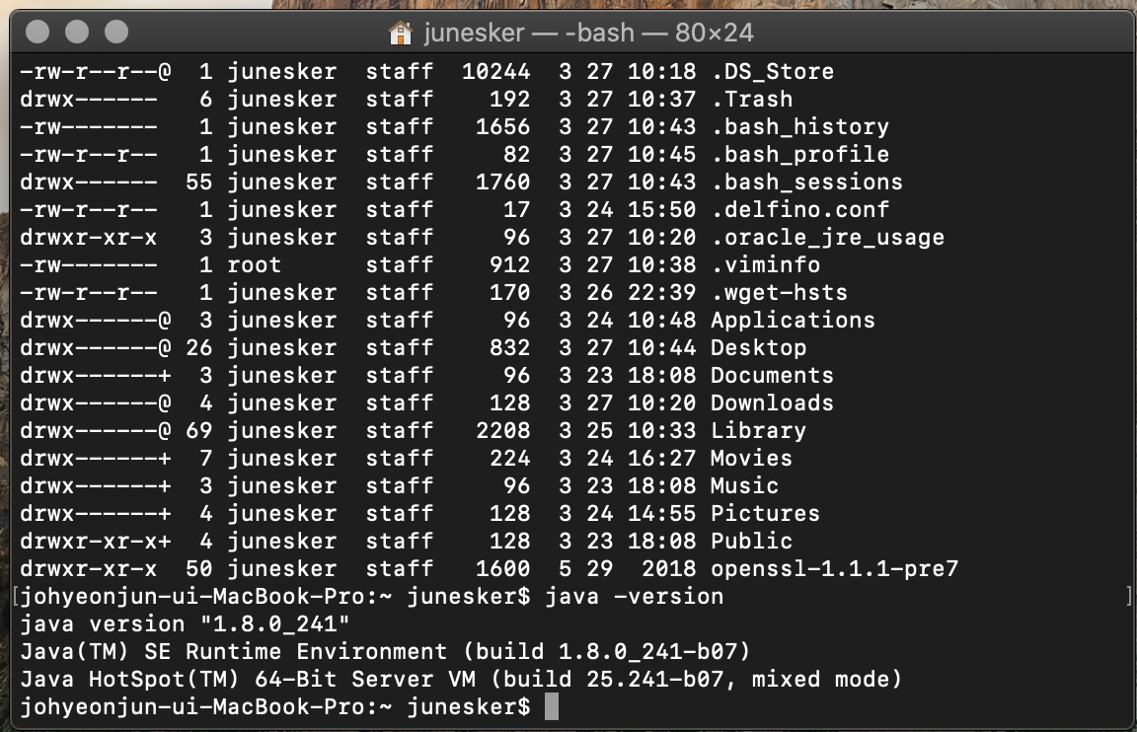The image size is (1137, 732).
Task: Click the '.DS_Store' file name
Action: [772, 72]
